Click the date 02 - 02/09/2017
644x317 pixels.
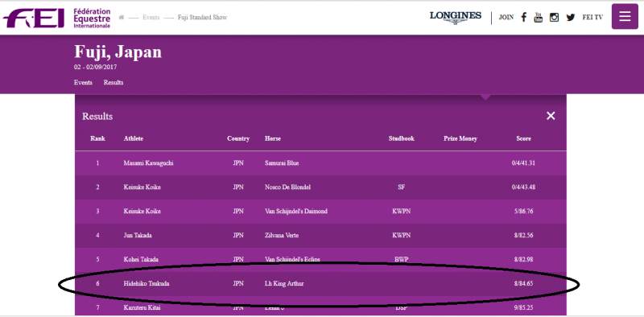(x=95, y=68)
